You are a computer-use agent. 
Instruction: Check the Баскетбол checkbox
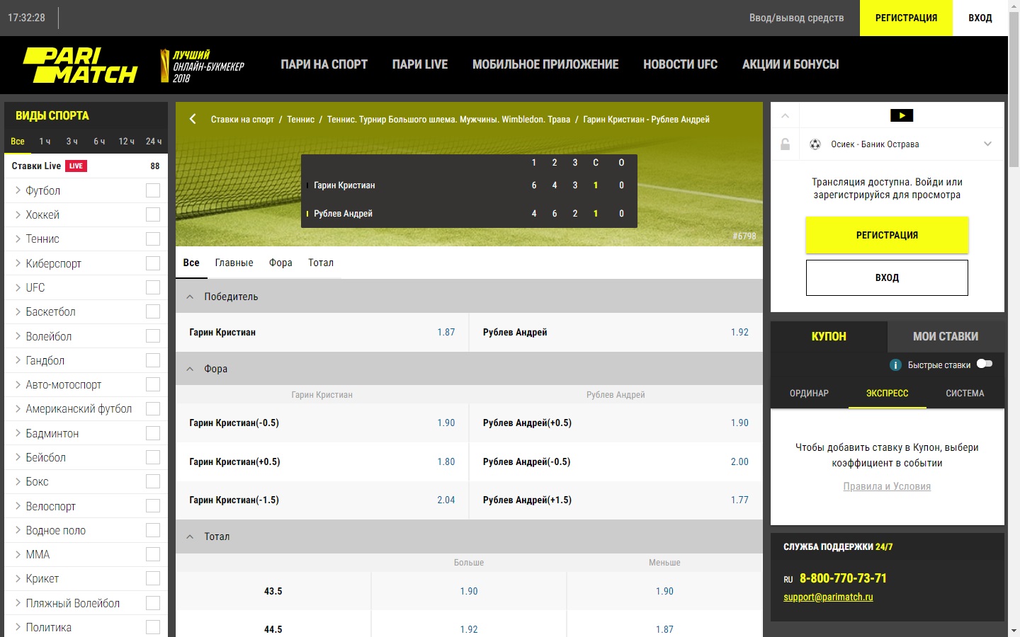click(x=153, y=311)
